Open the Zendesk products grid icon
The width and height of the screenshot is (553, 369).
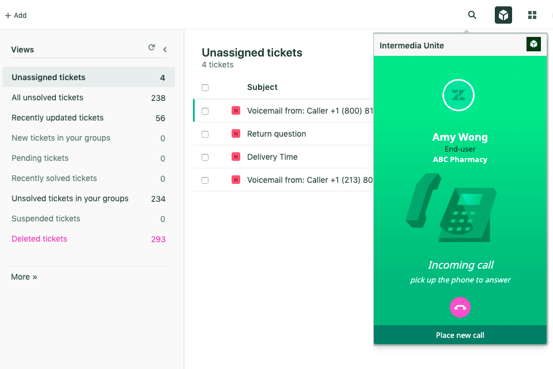point(532,15)
